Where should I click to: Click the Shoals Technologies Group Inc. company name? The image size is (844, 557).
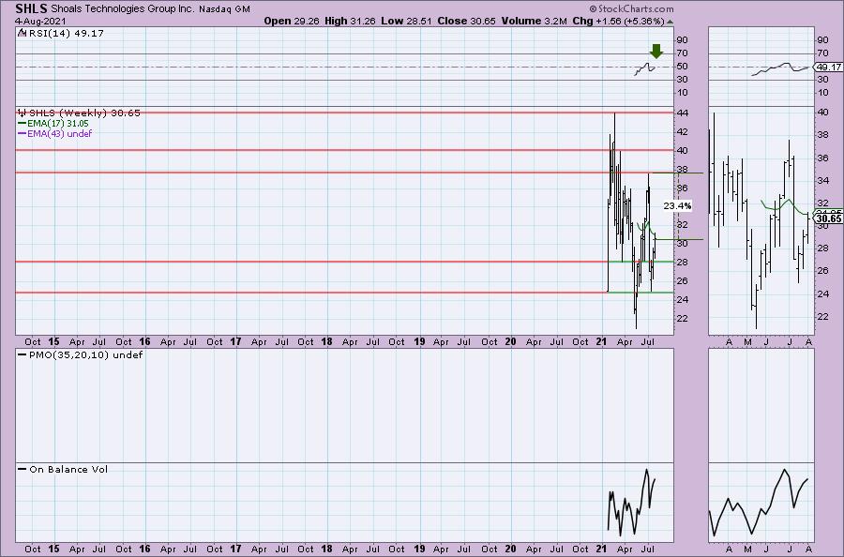point(123,8)
